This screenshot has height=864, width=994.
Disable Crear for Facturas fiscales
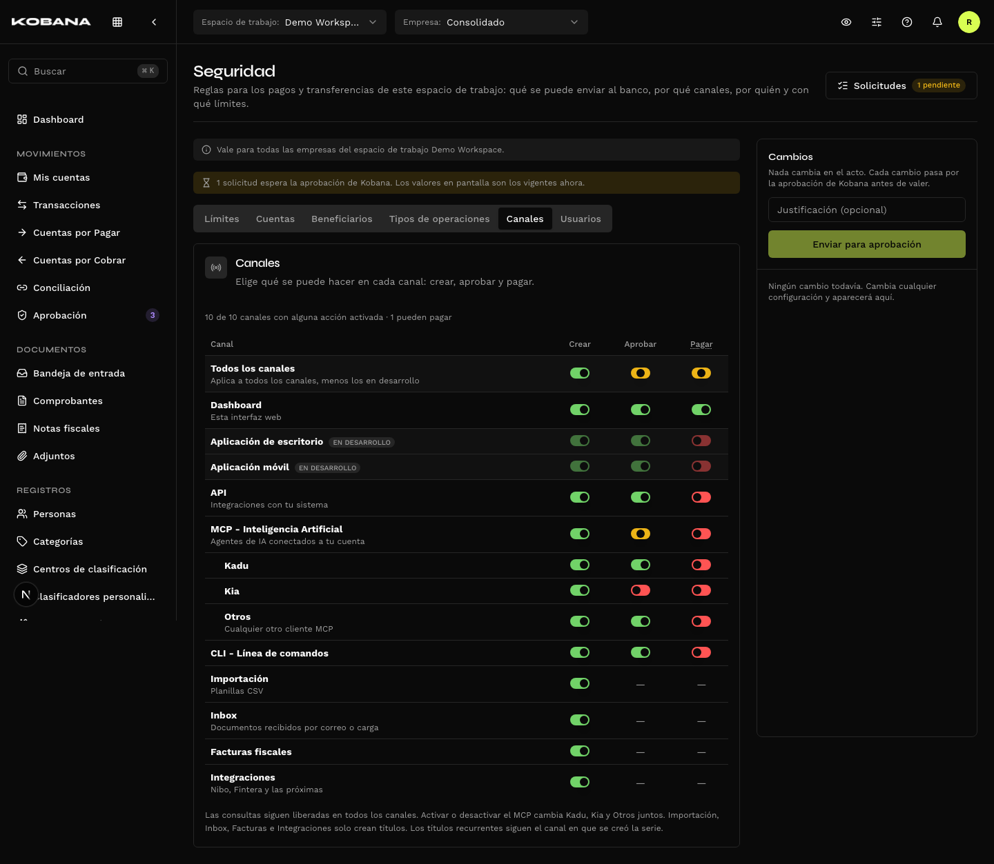pos(580,751)
